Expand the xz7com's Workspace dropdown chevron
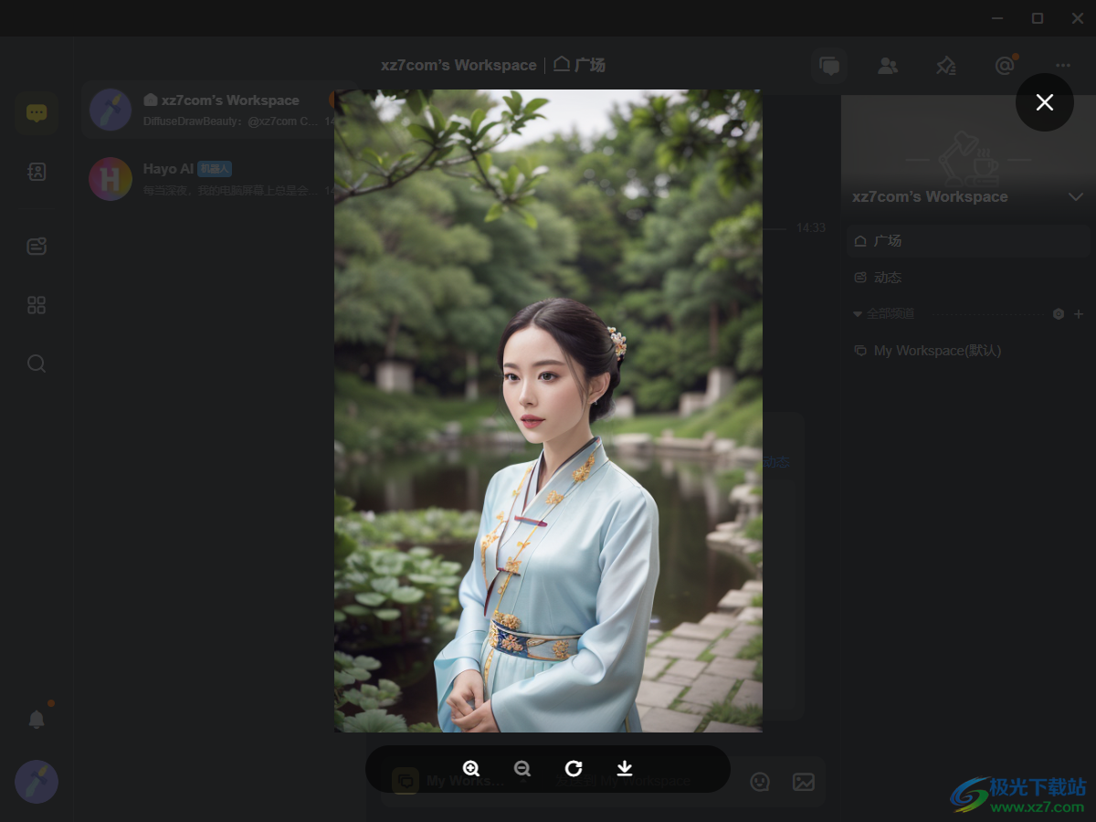The width and height of the screenshot is (1096, 822). [x=1076, y=197]
